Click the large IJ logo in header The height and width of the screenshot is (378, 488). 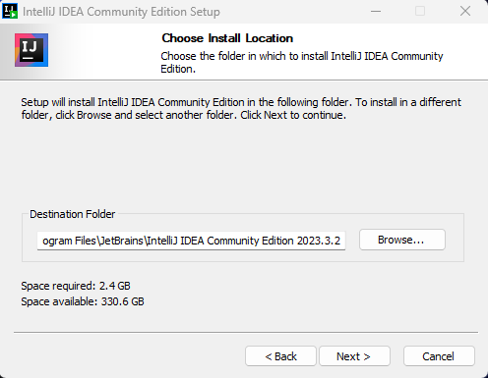(31, 50)
